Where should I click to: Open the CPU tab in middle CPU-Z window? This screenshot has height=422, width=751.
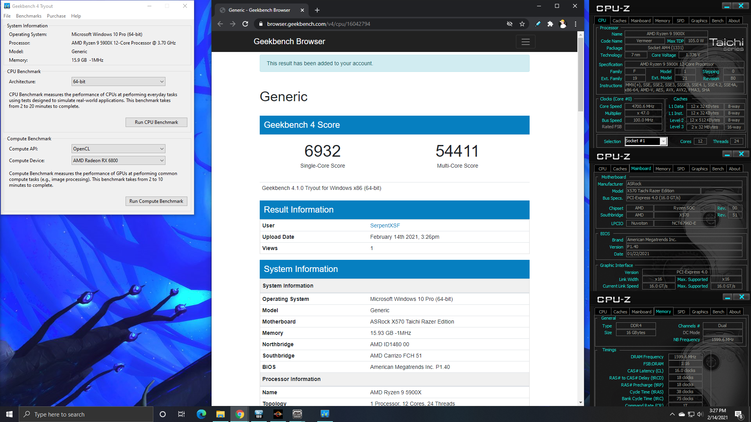point(602,169)
